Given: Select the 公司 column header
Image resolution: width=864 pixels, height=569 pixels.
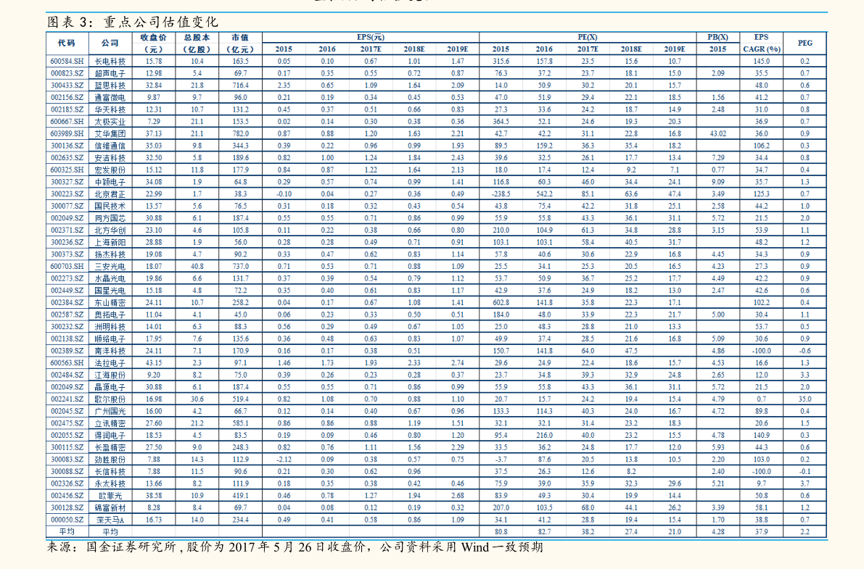Looking at the screenshot, I should [110, 43].
